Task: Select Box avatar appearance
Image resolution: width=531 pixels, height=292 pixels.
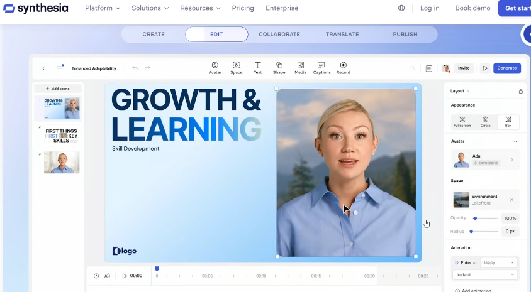Action: coord(508,122)
